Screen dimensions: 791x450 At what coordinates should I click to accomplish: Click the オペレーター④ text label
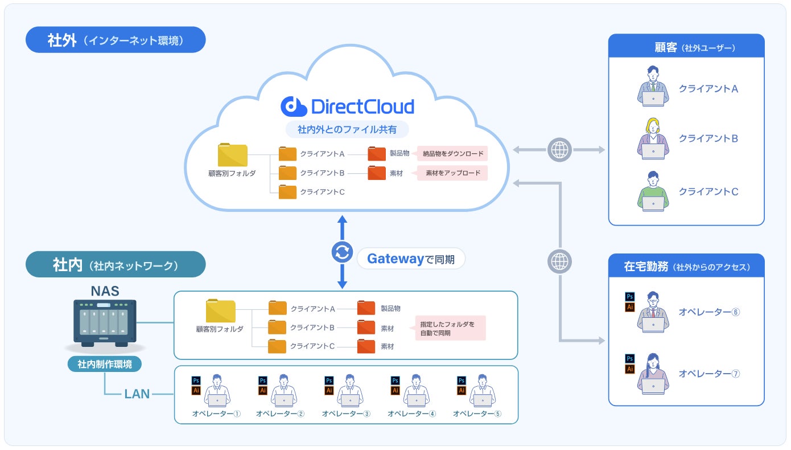click(x=412, y=414)
